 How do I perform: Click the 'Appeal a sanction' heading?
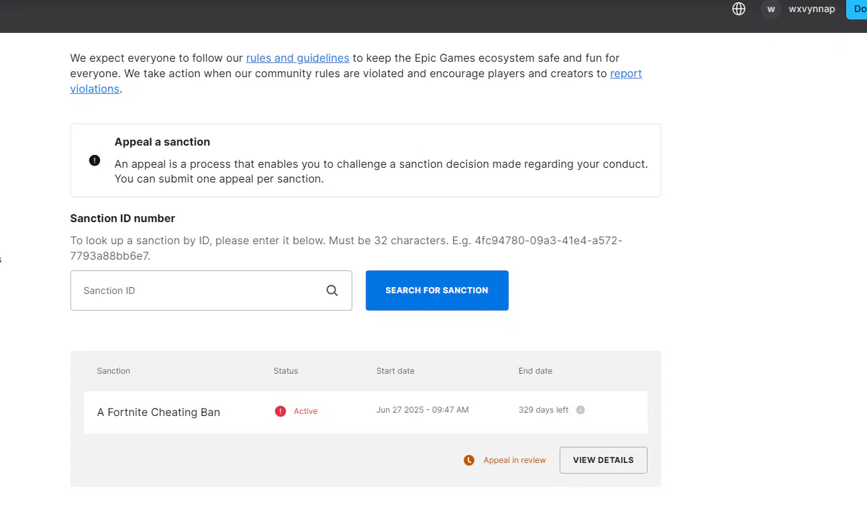coord(162,142)
